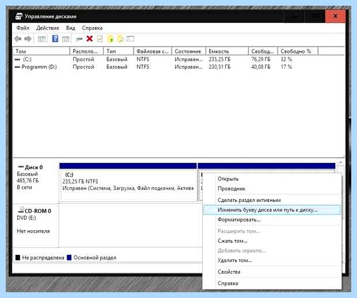The image size is (357, 298).
Task: Open the Файл menu
Action: coord(23,28)
